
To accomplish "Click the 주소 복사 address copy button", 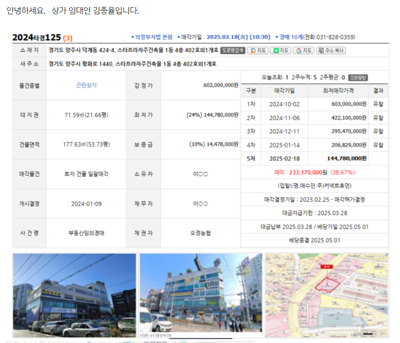I will (331, 50).
